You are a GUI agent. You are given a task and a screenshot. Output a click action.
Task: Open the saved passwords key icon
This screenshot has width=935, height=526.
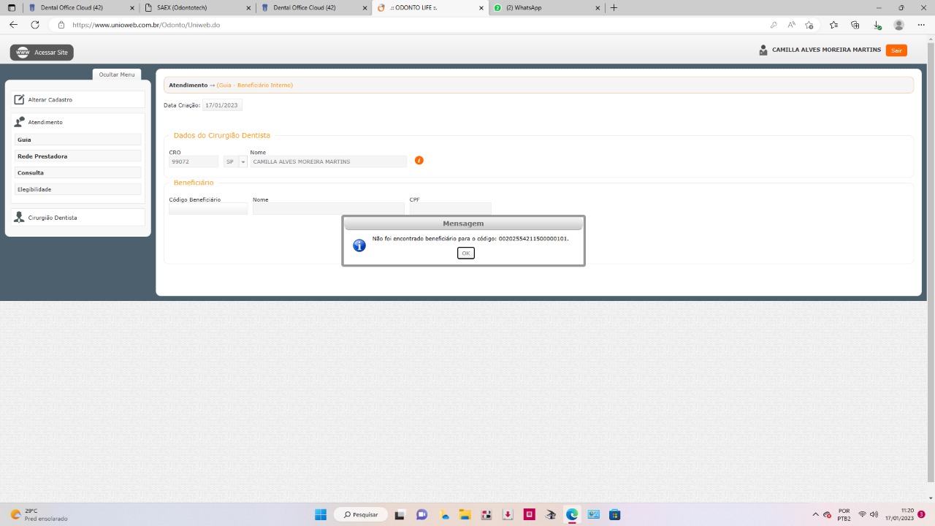click(x=774, y=25)
